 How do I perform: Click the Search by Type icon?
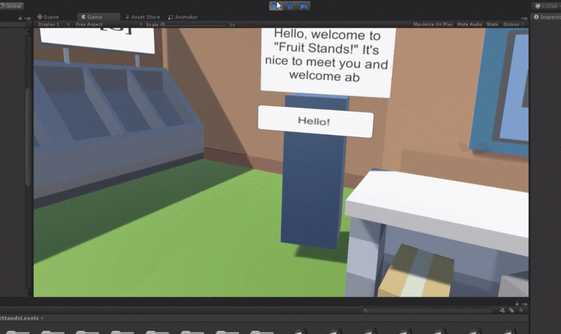[502, 311]
